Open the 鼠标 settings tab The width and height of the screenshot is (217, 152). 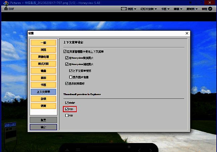pyautogui.click(x=43, y=78)
